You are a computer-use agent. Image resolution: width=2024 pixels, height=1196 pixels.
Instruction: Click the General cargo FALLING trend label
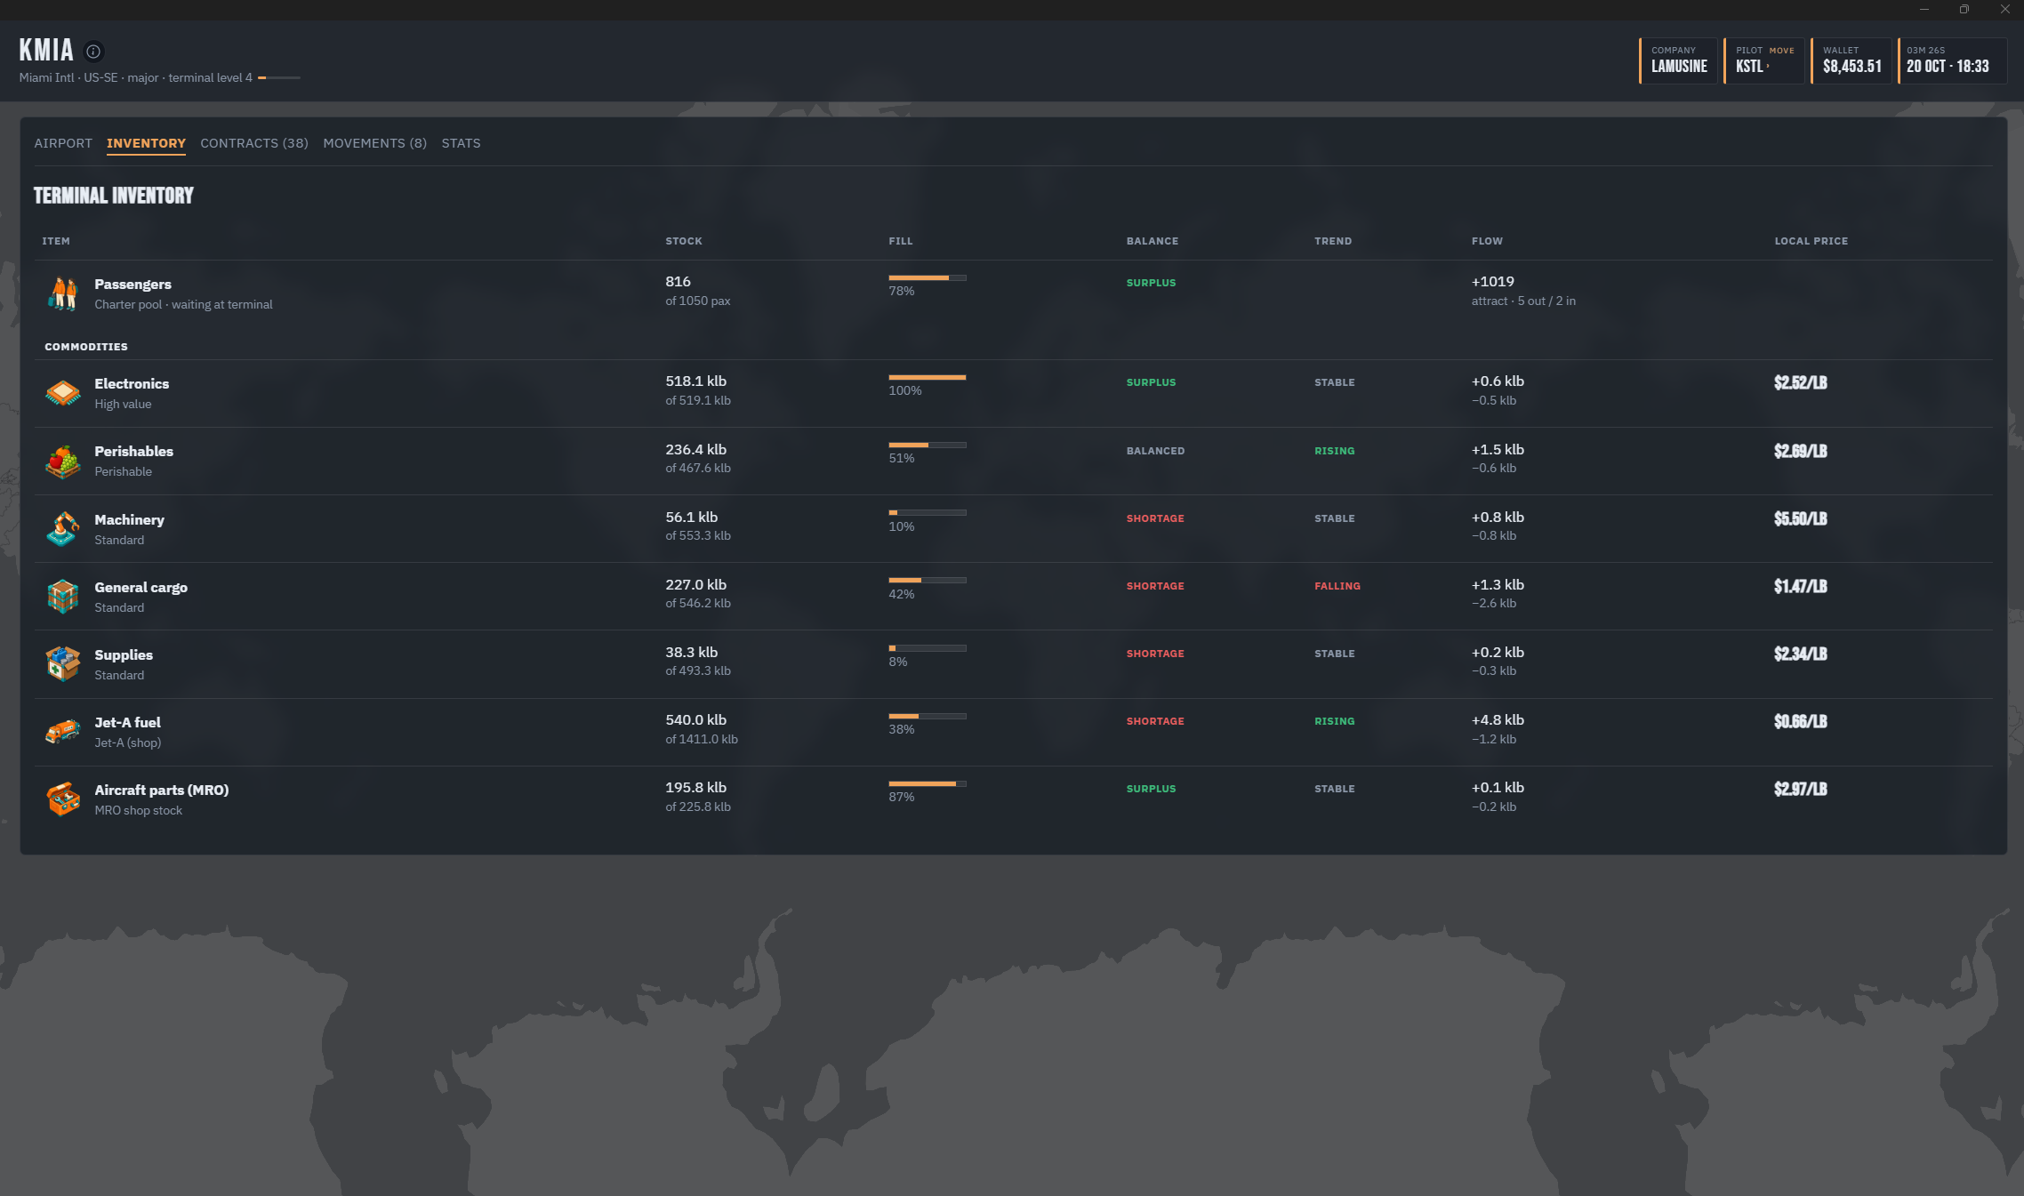1337,586
